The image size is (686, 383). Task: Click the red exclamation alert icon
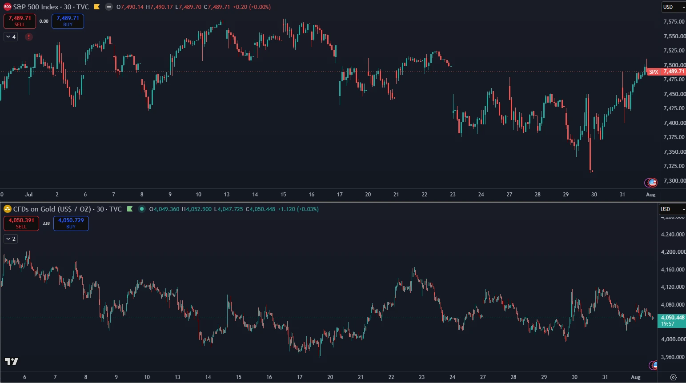point(29,37)
